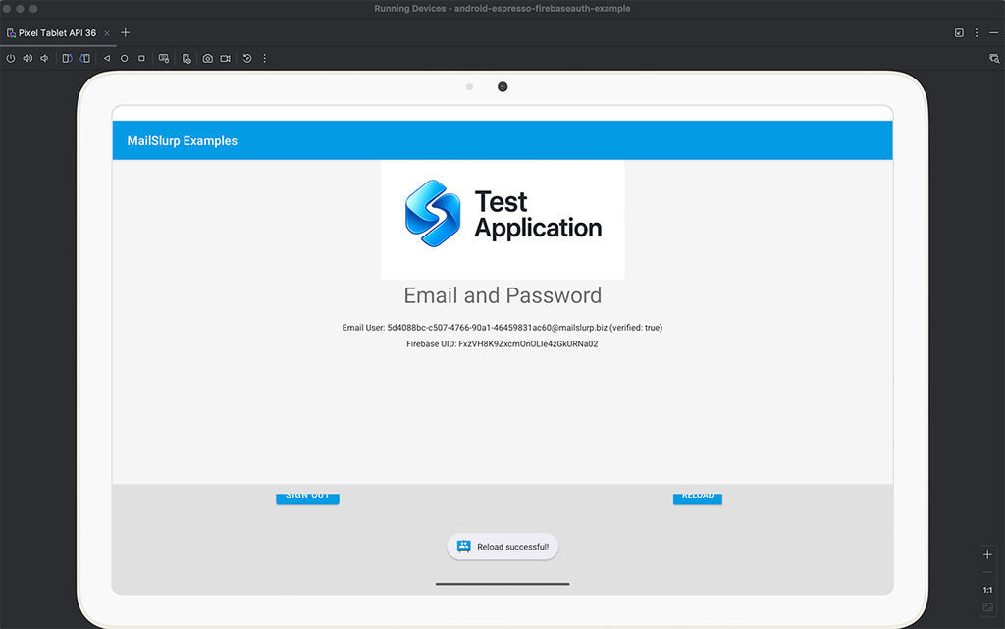This screenshot has width=1005, height=629.
Task: Click the Firebase UID text line
Action: click(x=502, y=344)
